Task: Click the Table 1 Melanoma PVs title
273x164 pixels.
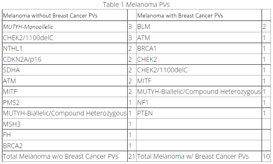Action: click(136, 4)
